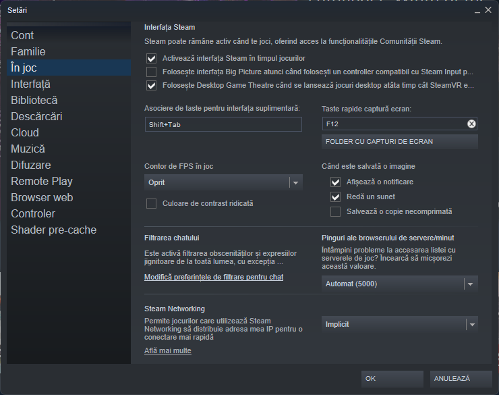Viewport: 499px width, 395px height.
Task: Enable Culoare de contrast ridicată
Action: (x=152, y=203)
